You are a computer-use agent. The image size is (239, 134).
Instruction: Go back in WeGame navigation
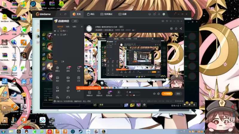coord(61,14)
